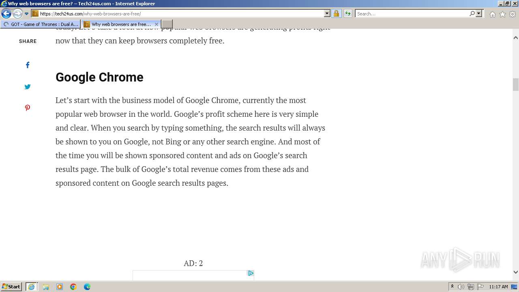519x292 pixels.
Task: Switch to the GOT - Game of Thrones tab
Action: coord(41,24)
